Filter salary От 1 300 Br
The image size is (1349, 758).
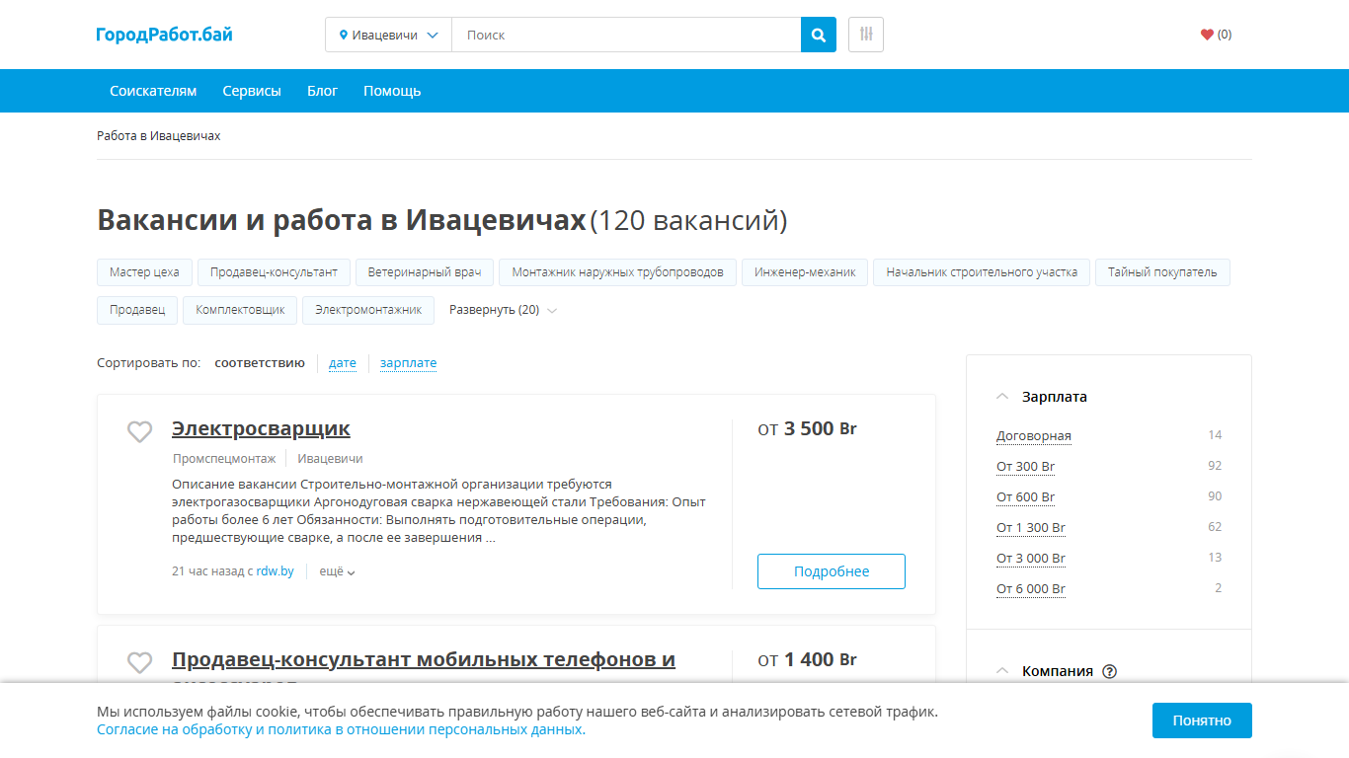(1031, 528)
